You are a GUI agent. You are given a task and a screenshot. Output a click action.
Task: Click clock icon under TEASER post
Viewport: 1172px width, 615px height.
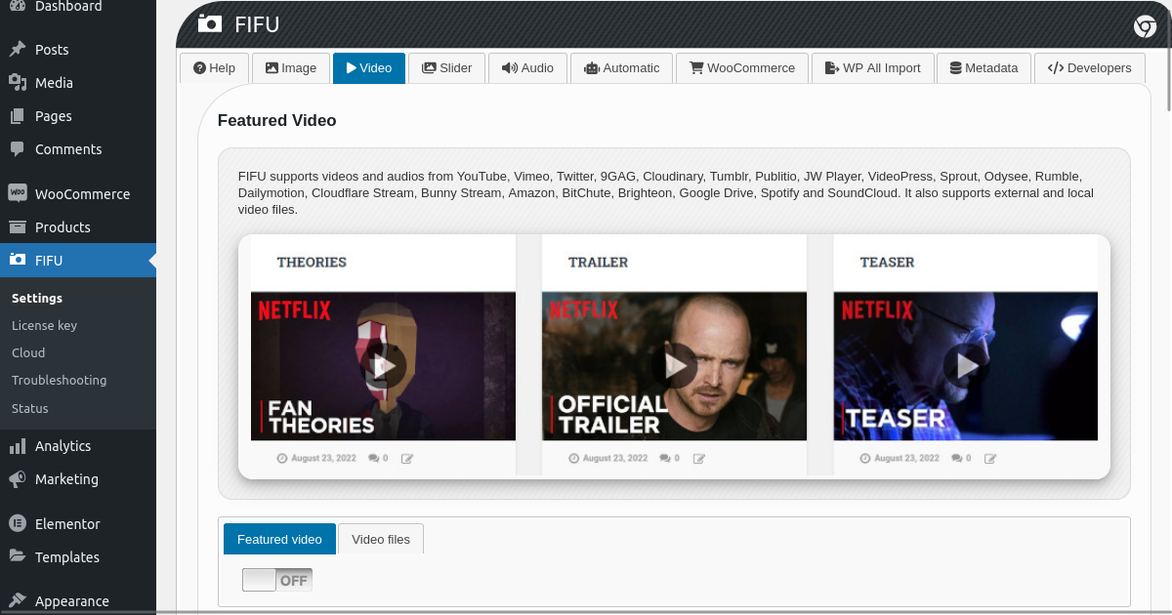click(x=866, y=458)
